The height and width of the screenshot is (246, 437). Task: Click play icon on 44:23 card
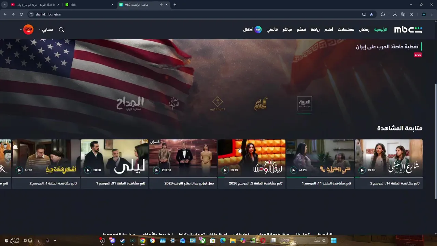(x=293, y=170)
